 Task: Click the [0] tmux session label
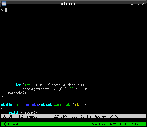pyautogui.click(x=4, y=124)
